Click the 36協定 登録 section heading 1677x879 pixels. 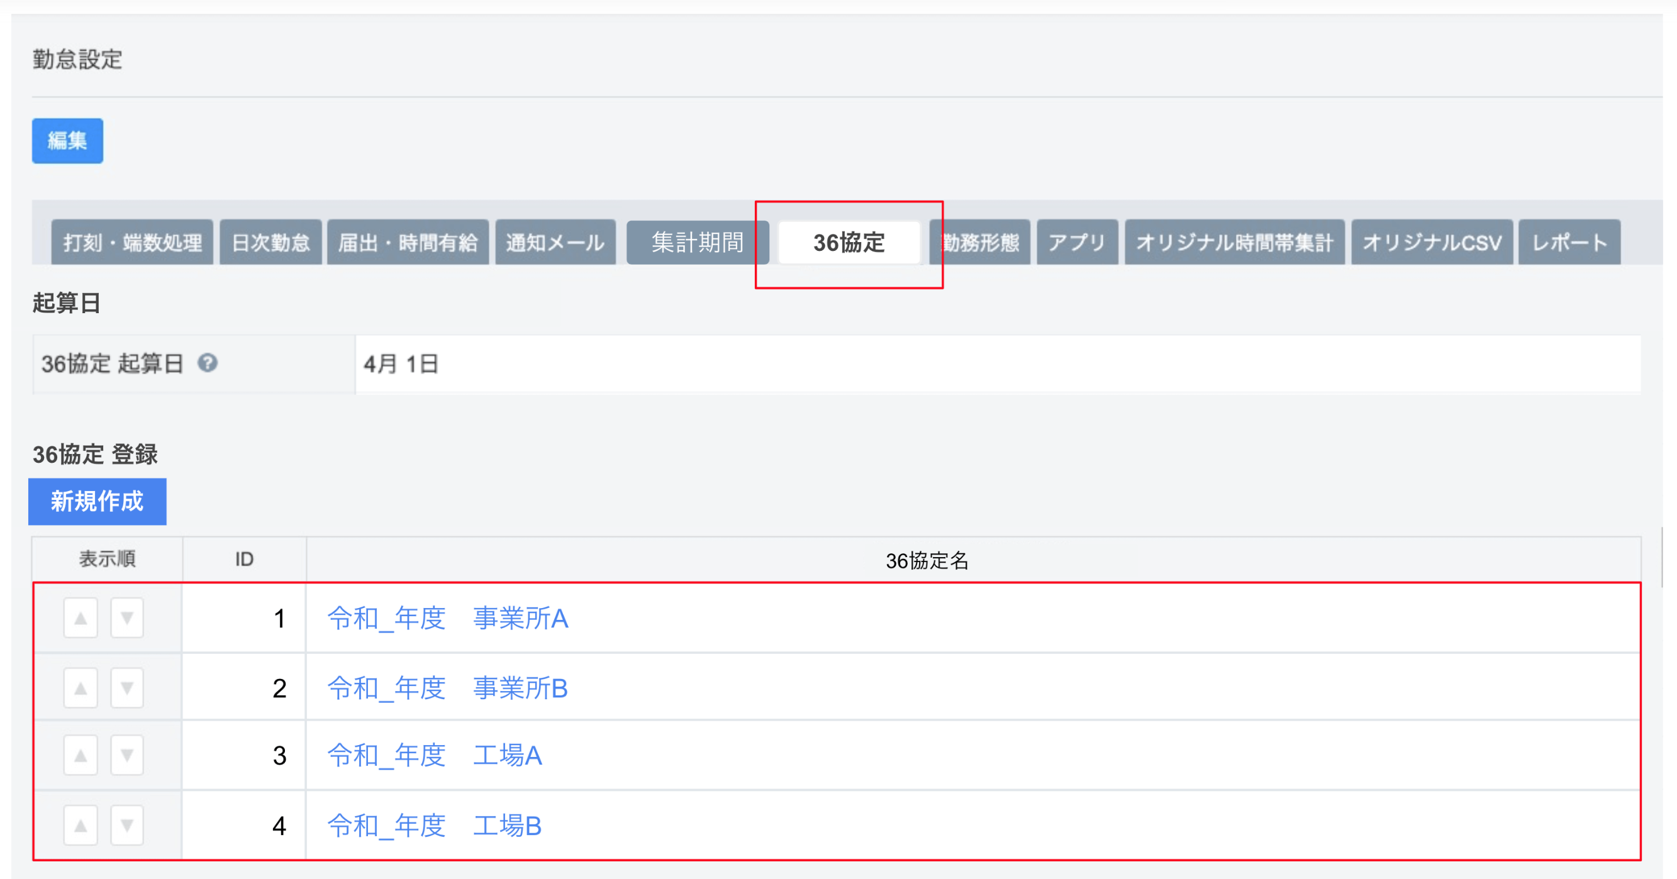(95, 454)
